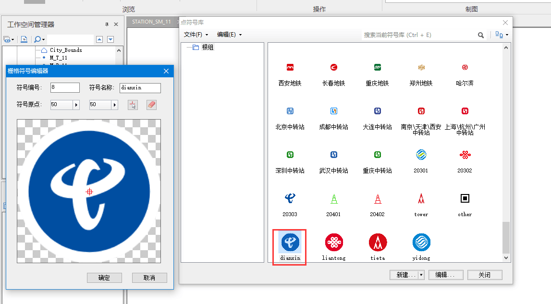Click the 新建 button

pyautogui.click(x=404, y=275)
